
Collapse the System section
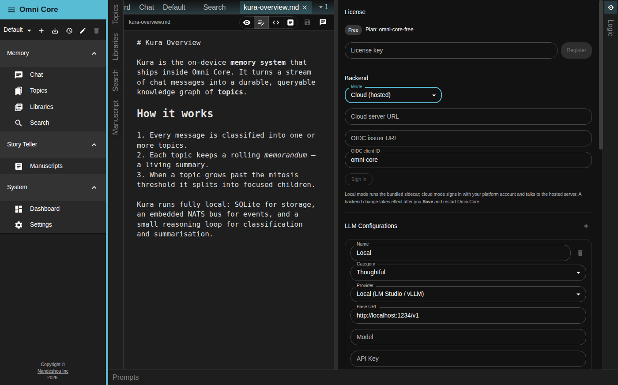53,187
